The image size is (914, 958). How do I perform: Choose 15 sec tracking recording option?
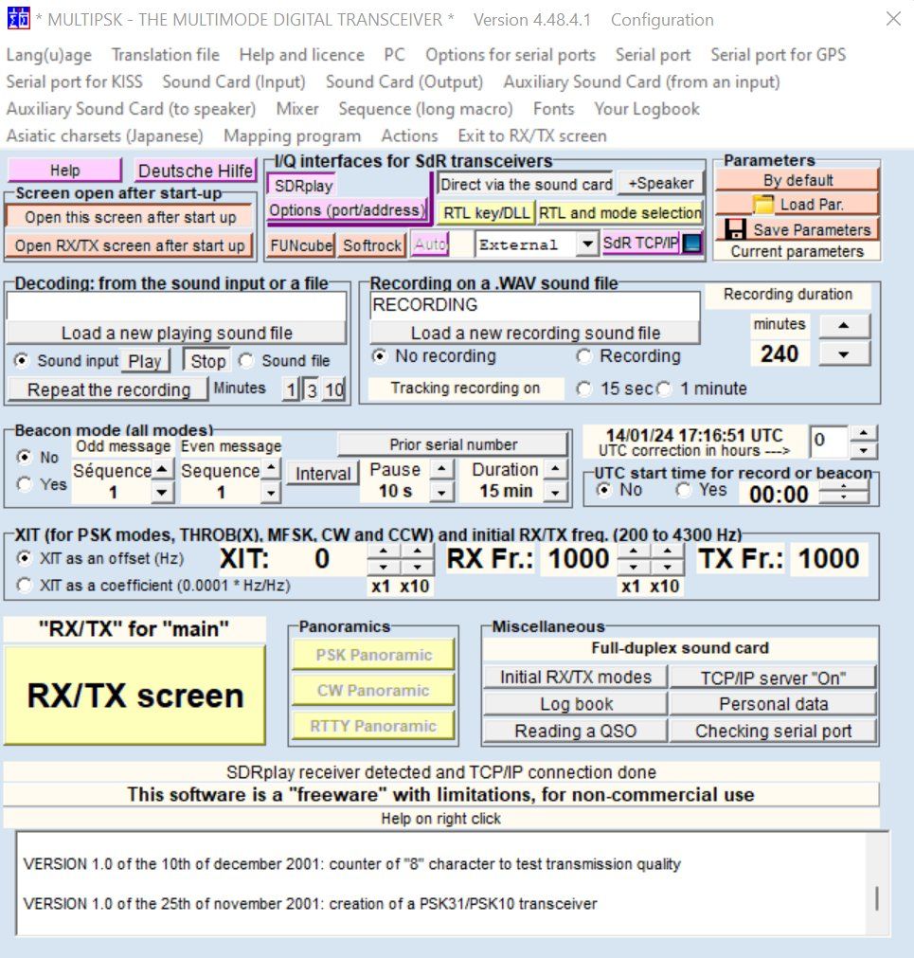coord(584,388)
